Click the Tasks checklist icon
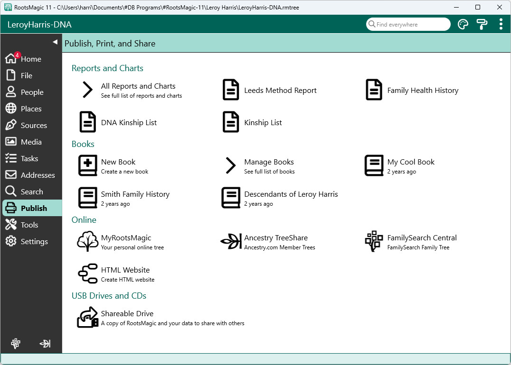 pos(11,158)
